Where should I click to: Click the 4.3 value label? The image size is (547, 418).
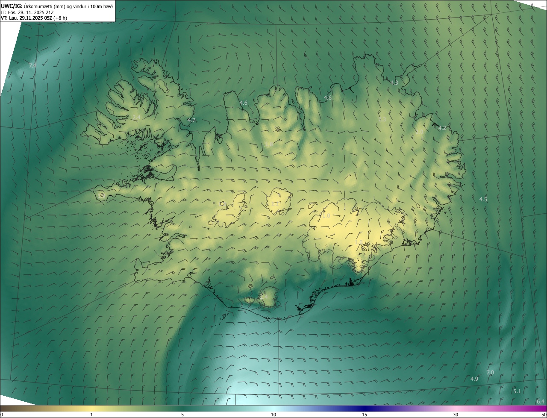click(394, 83)
